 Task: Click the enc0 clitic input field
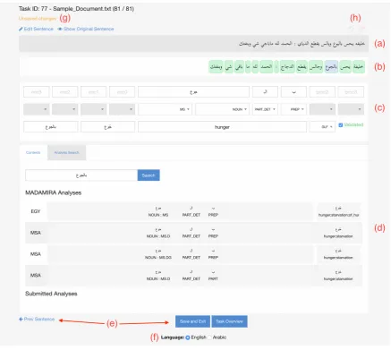coord(122,92)
